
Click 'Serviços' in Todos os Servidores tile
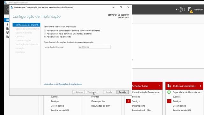177,101
